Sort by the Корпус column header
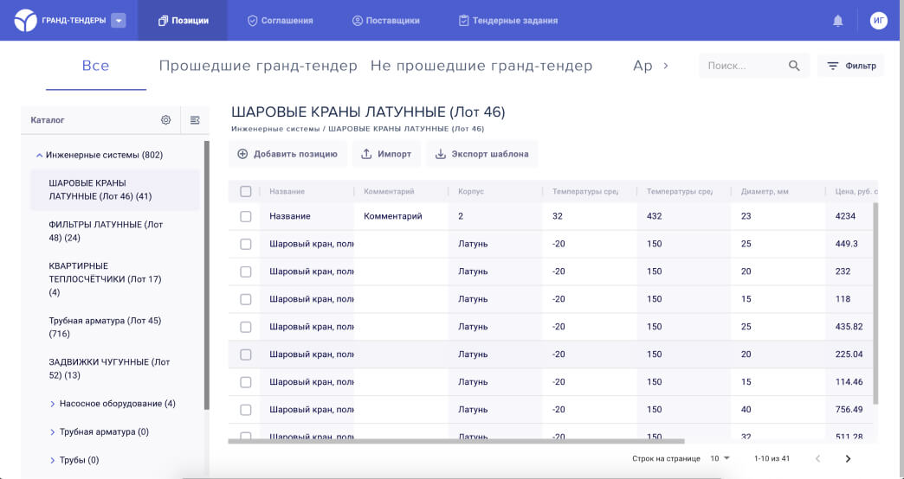This screenshot has width=904, height=479. (x=471, y=191)
